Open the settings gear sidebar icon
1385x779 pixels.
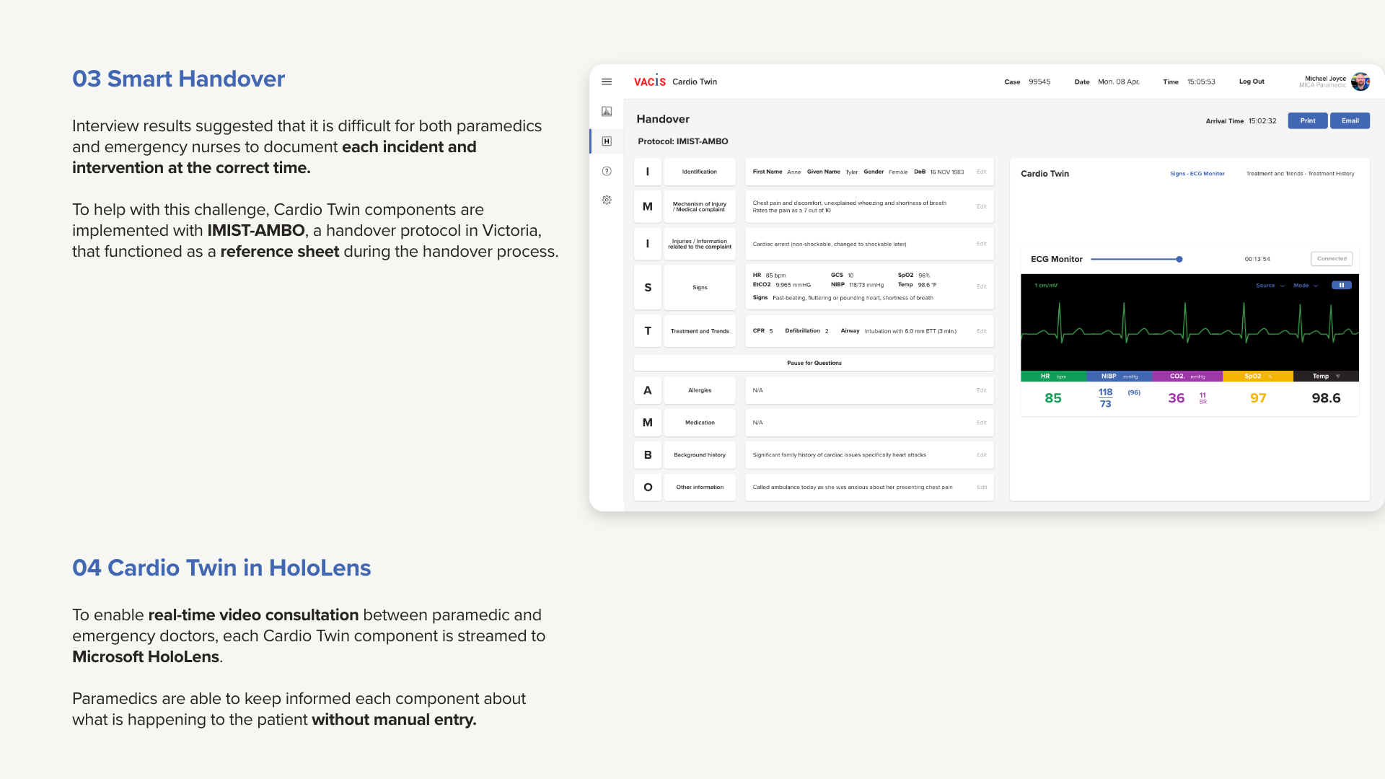click(607, 200)
